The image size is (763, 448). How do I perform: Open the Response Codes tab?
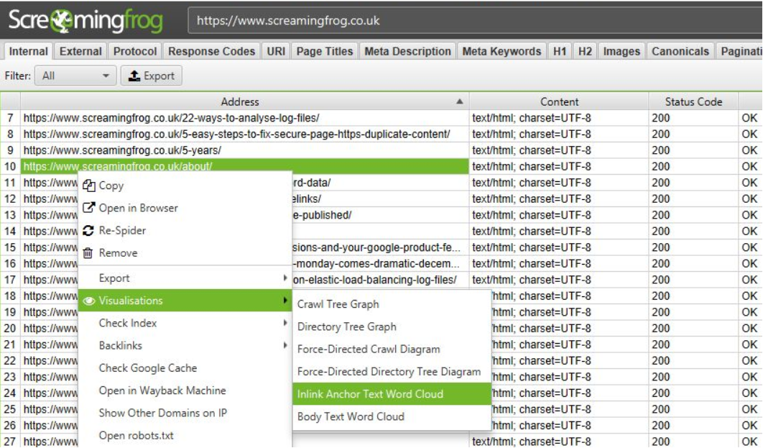point(212,51)
